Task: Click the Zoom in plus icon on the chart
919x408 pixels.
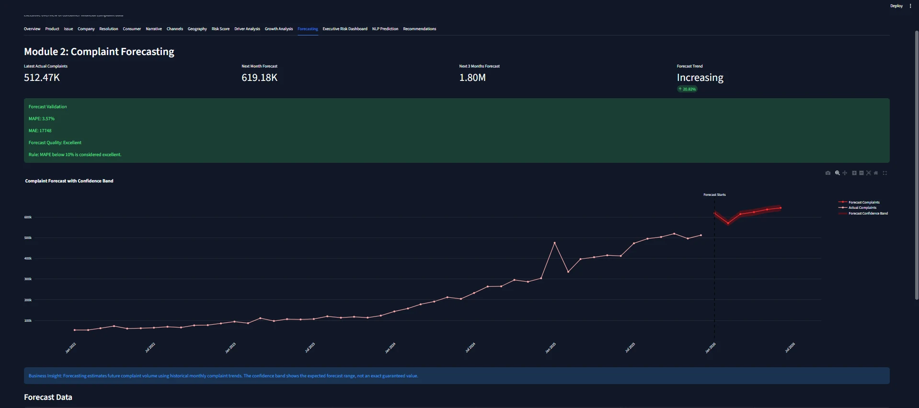Action: [x=854, y=173]
